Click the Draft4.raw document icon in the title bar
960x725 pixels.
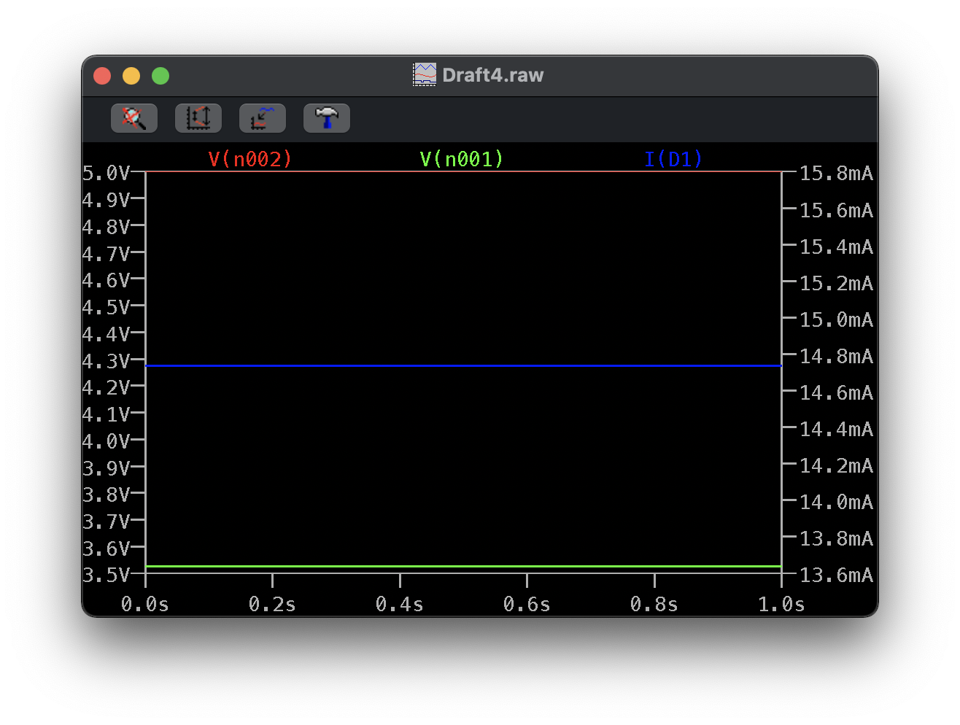(424, 75)
